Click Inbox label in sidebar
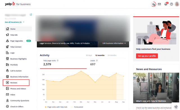 coord(13,95)
